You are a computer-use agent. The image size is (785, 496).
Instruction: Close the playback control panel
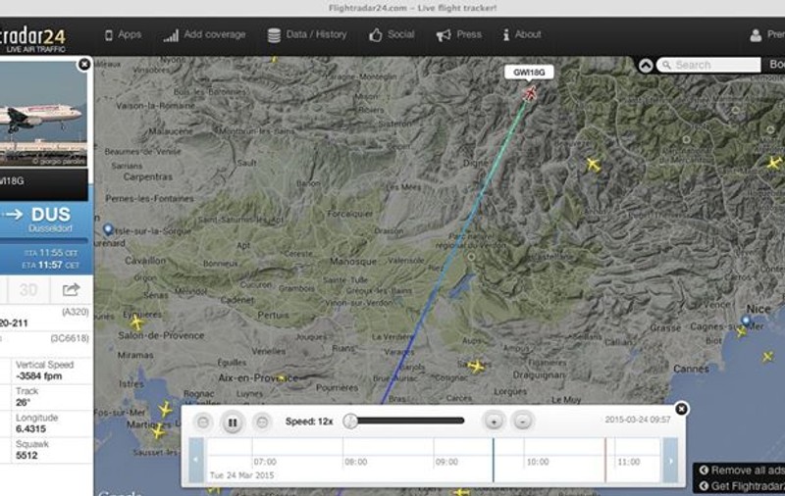point(681,409)
